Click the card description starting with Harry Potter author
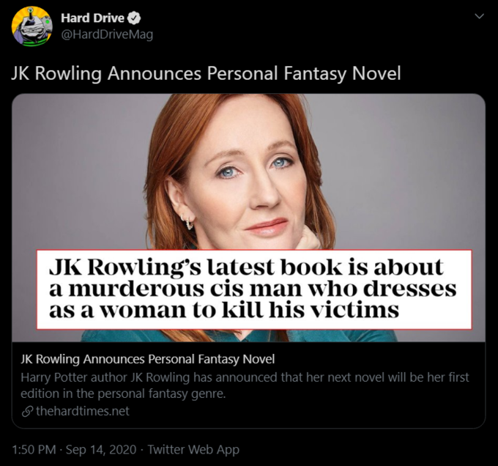This screenshot has width=498, height=466. pyautogui.click(x=245, y=385)
